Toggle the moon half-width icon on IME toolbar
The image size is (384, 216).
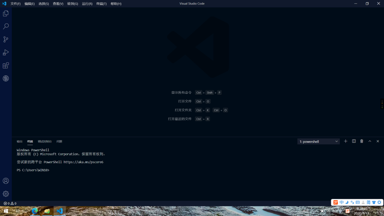347,202
